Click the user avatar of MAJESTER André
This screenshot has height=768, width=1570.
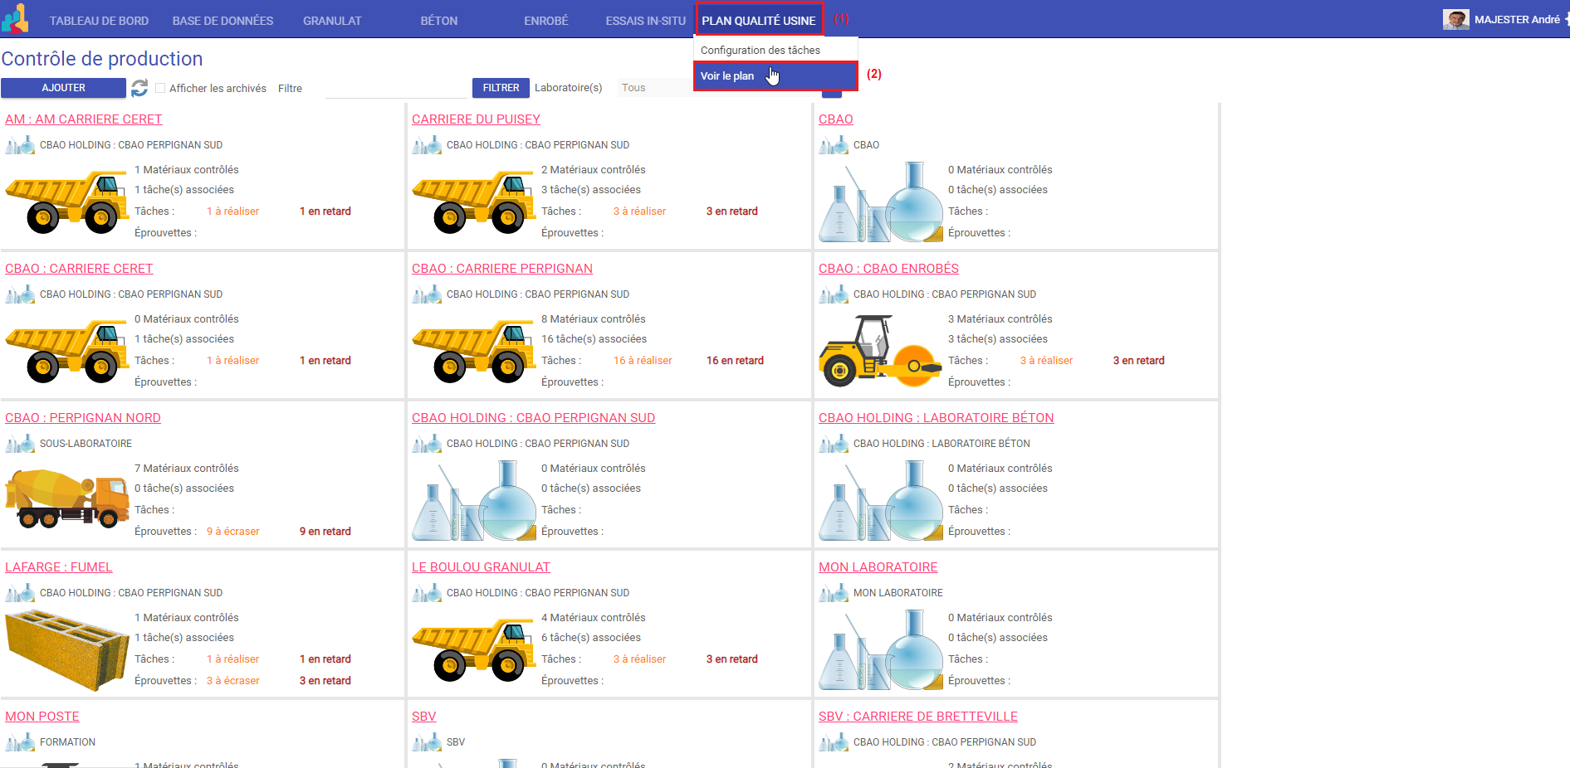click(1455, 19)
